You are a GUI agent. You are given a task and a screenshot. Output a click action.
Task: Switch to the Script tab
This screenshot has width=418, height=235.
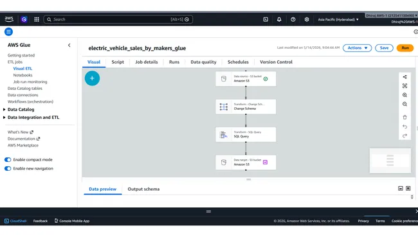click(118, 62)
